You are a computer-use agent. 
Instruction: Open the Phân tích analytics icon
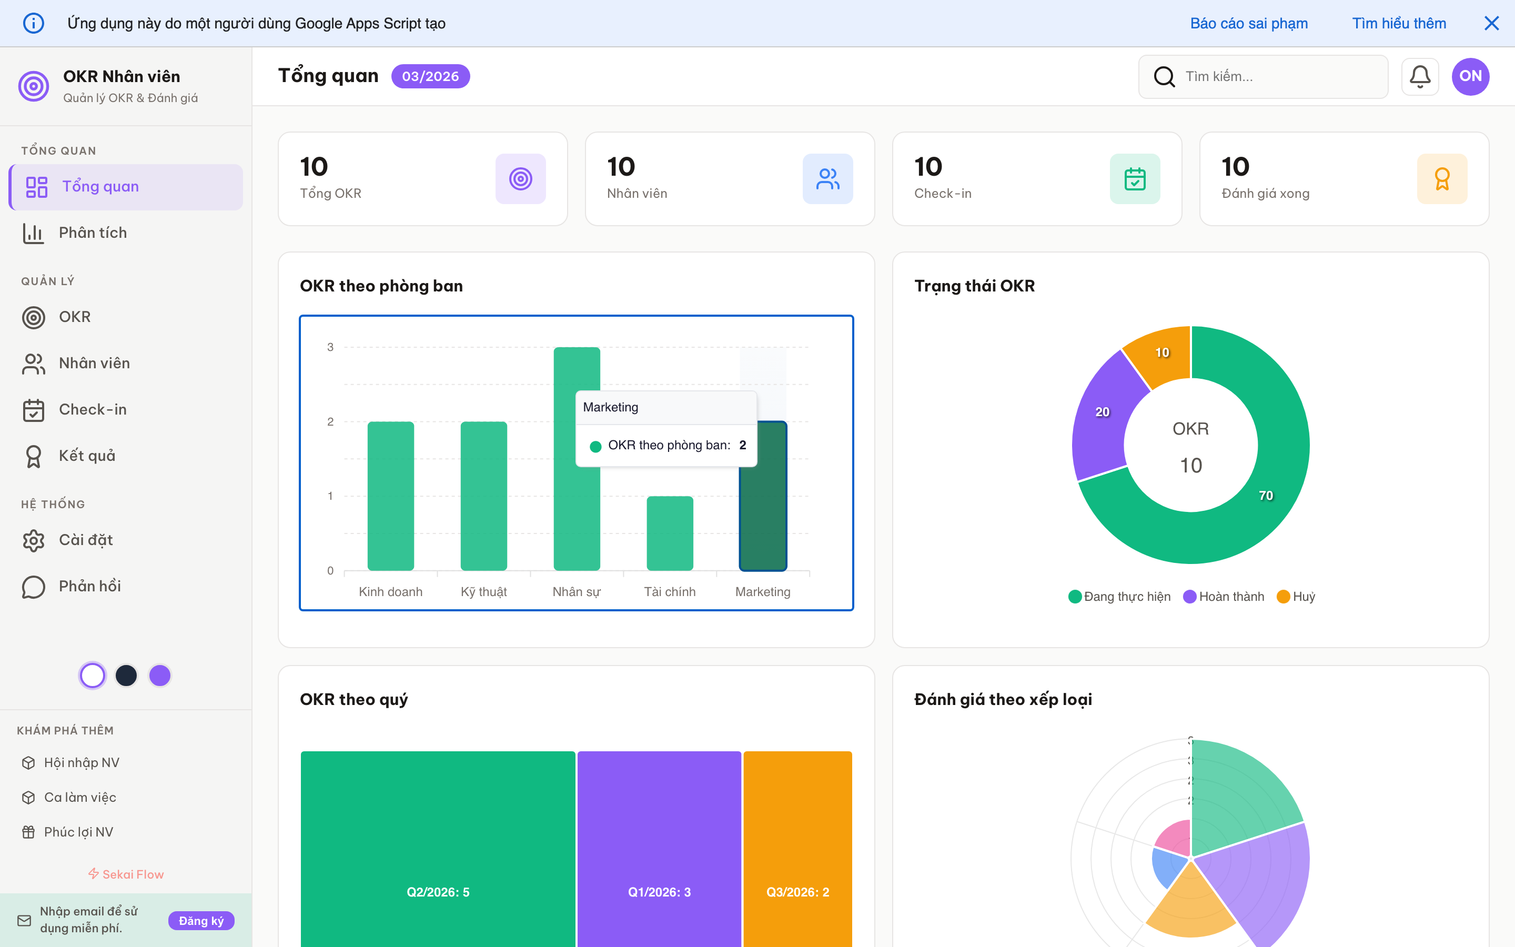click(x=33, y=233)
